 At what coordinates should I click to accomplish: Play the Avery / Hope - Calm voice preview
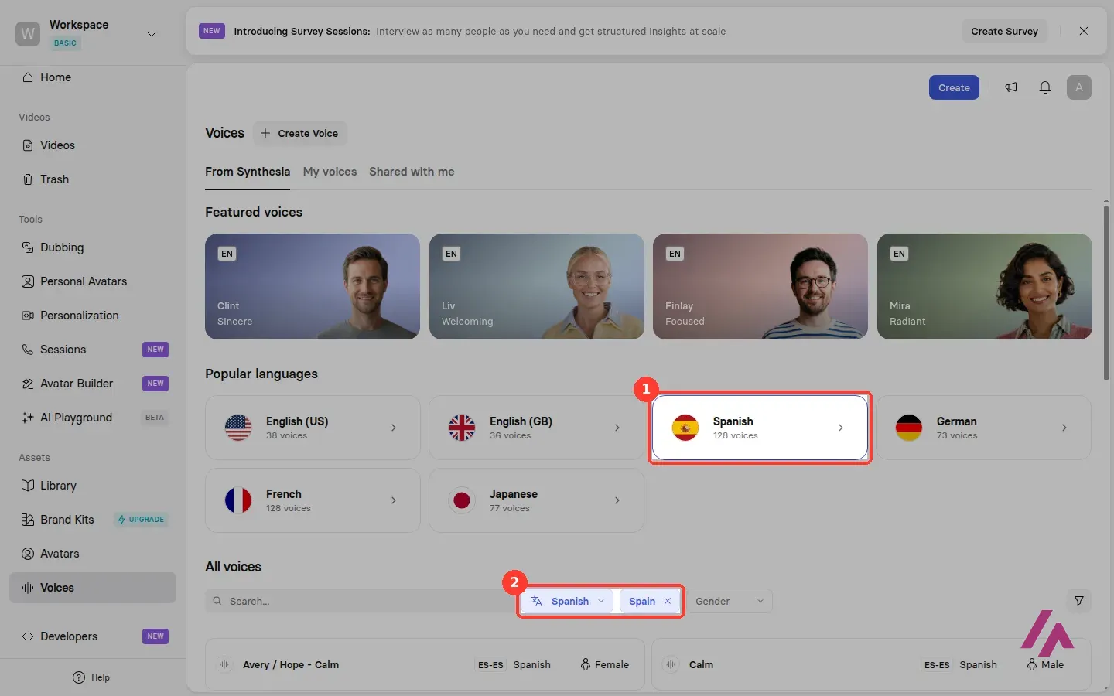(224, 664)
